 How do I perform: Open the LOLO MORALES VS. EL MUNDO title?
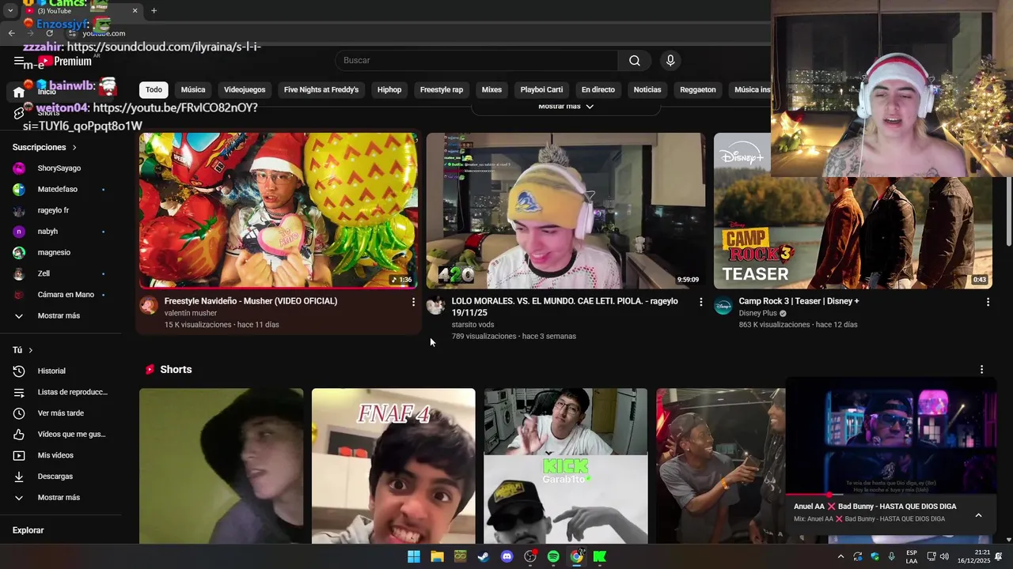[x=565, y=307]
